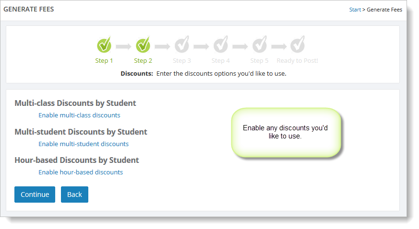This screenshot has width=419, height=229.
Task: Click the green Step 1 checkmark icon
Action: click(x=104, y=45)
